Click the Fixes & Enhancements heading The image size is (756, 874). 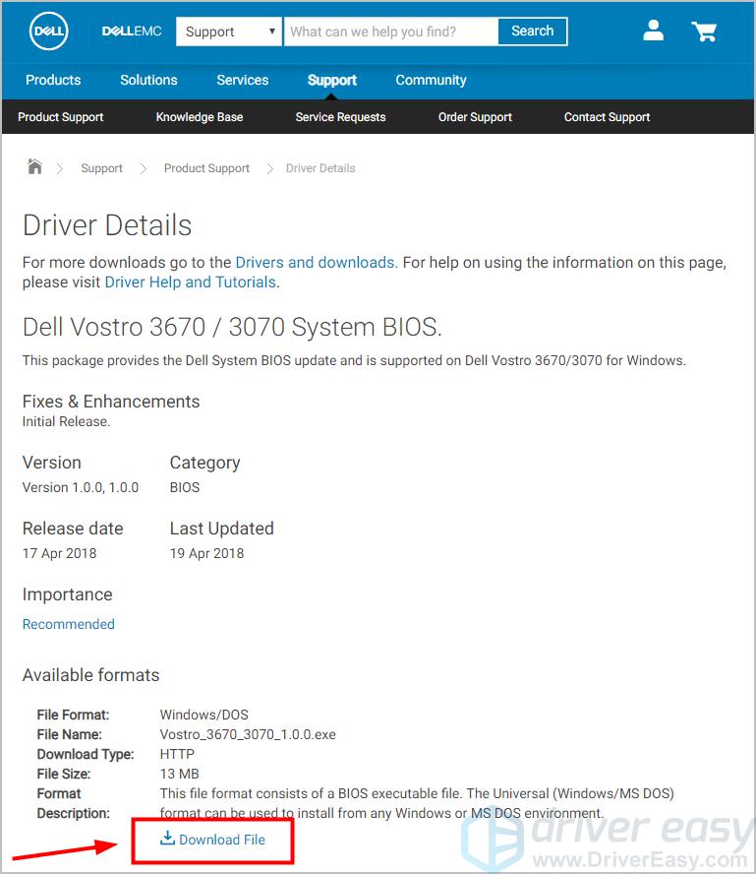tap(111, 402)
